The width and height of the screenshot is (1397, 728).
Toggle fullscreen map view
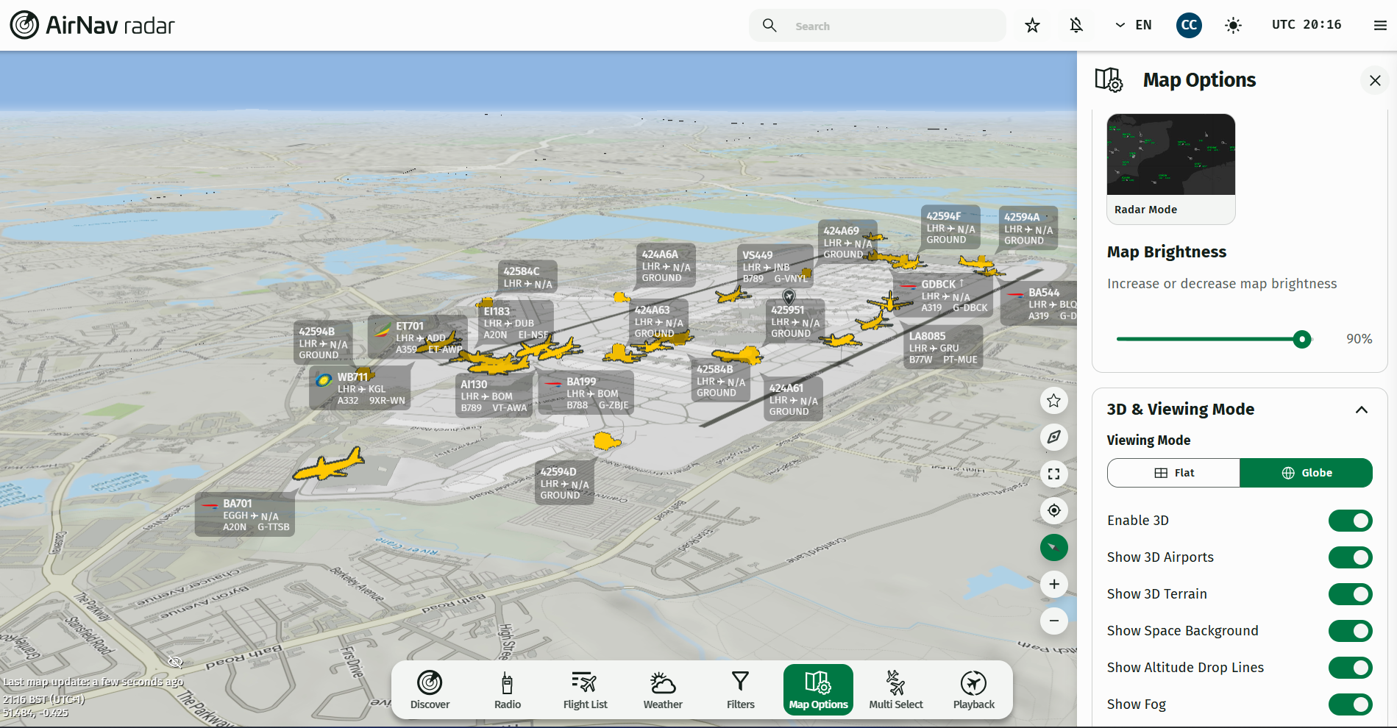(x=1054, y=474)
